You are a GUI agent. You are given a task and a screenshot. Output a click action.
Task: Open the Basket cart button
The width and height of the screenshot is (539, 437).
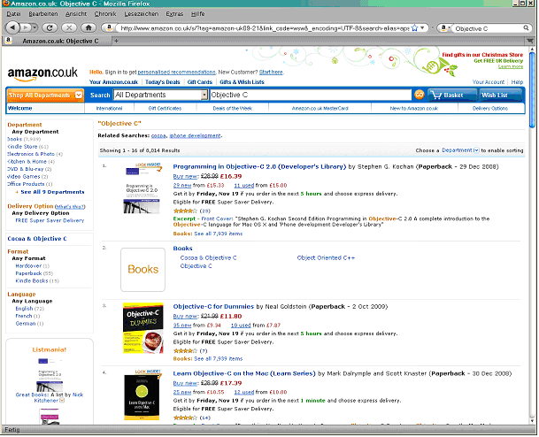tap(452, 96)
